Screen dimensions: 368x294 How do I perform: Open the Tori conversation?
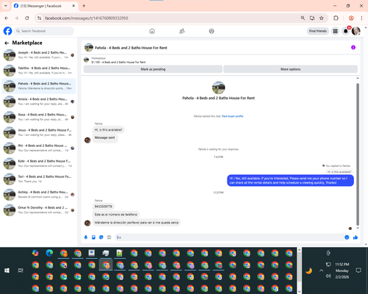pyautogui.click(x=39, y=179)
